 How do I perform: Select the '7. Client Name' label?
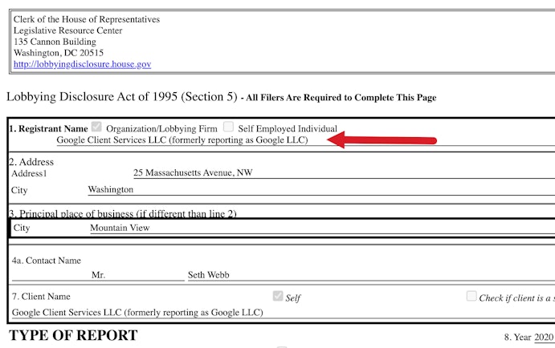[x=41, y=297]
